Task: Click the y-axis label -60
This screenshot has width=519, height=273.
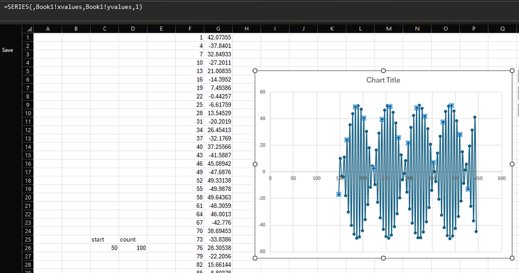Action: point(262,251)
